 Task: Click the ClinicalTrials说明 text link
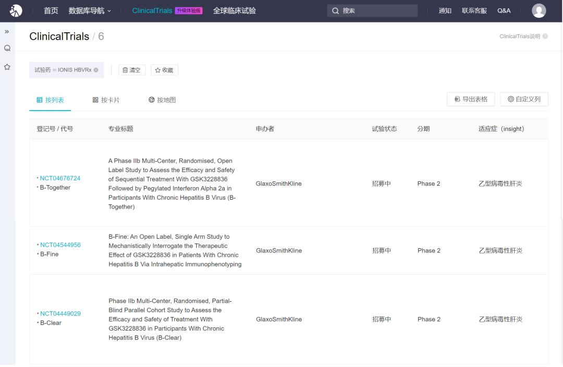520,36
